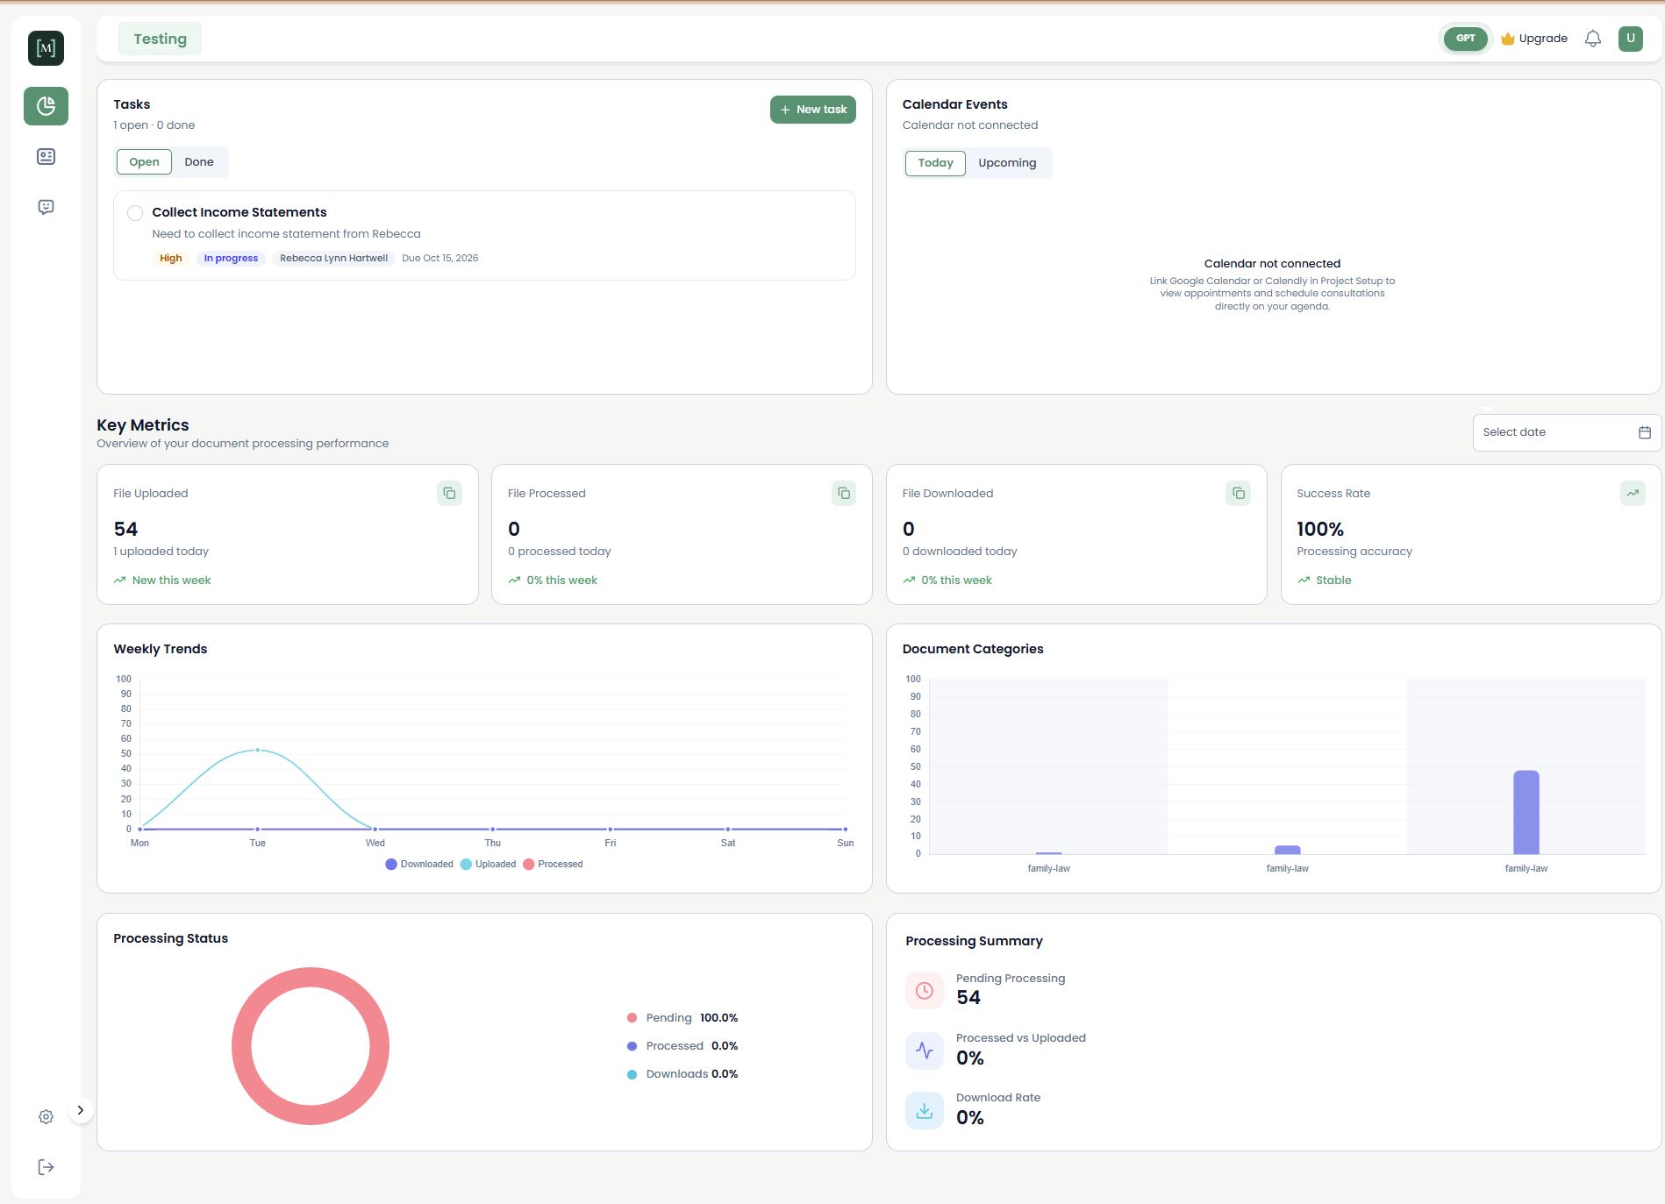Image resolution: width=1665 pixels, height=1204 pixels.
Task: Click the New this week trend text
Action: [171, 581]
